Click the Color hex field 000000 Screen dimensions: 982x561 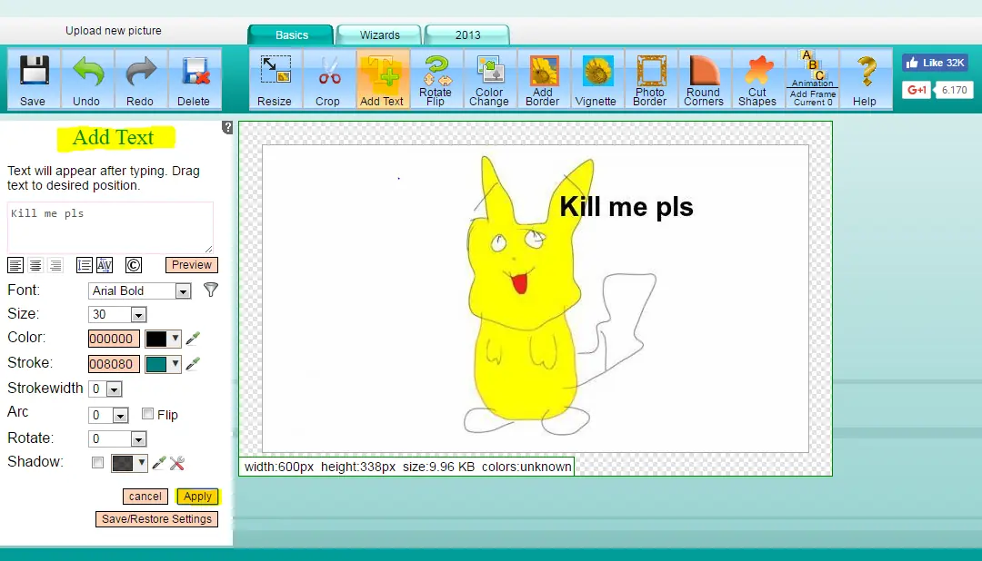pyautogui.click(x=114, y=339)
